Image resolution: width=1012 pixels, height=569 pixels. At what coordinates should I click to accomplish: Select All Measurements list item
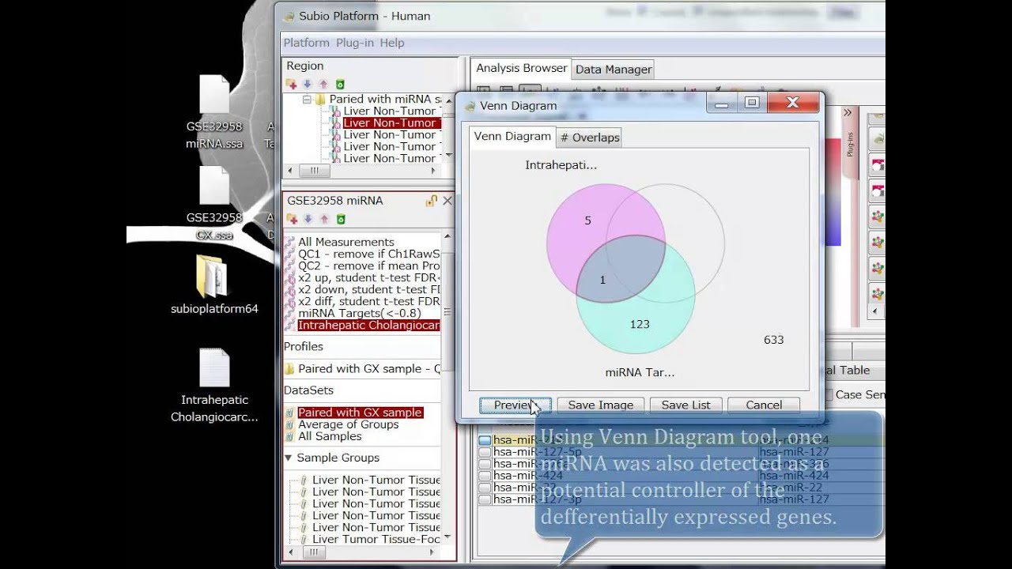click(346, 242)
